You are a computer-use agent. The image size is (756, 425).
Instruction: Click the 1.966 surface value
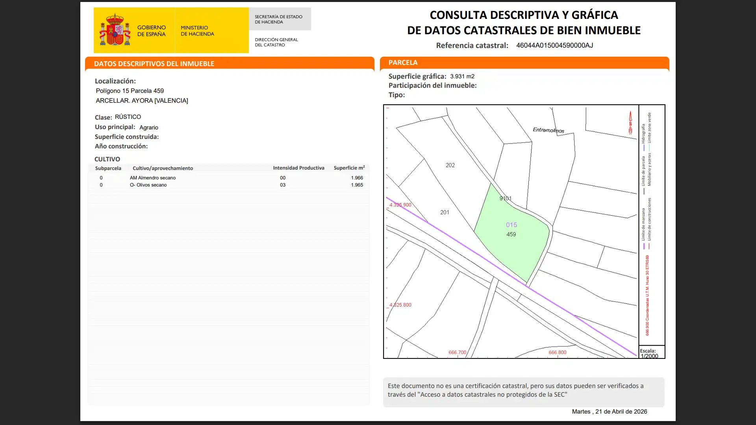click(357, 178)
